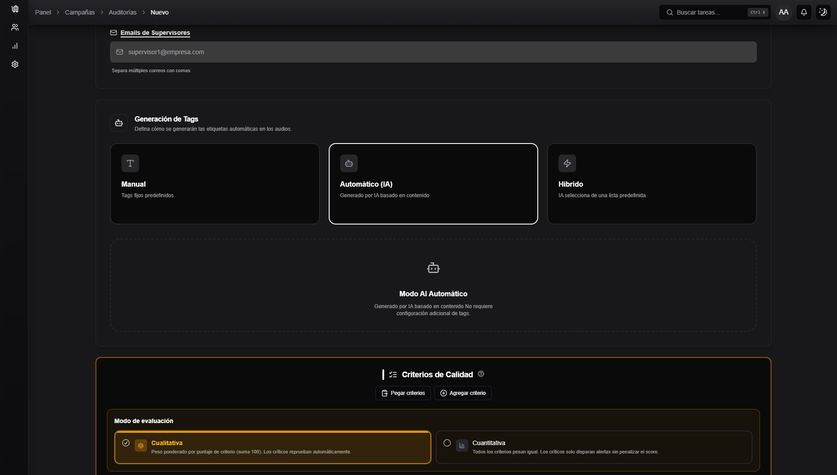Select the Cuantitativa evaluation radio button
This screenshot has width=837, height=475.
(447, 443)
